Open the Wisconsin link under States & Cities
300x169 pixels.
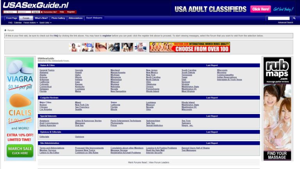click(222, 70)
